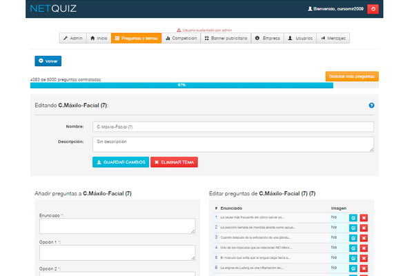Image resolution: width=414 pixels, height=276 pixels.
Task: Switch to the Competición tab
Action: [x=181, y=39]
